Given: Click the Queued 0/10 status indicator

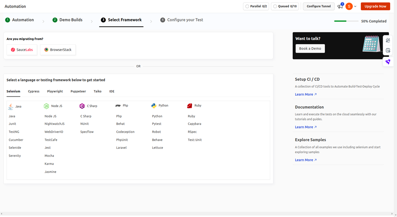Looking at the screenshot, I should 285,6.
